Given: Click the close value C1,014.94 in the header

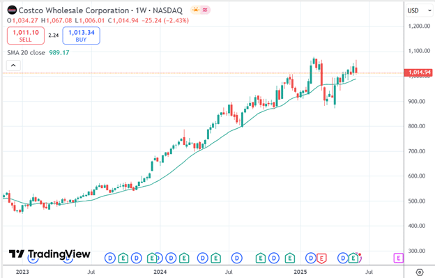Looking at the screenshot, I should (123, 20).
